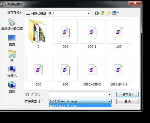Go up one folder level icon
The width and height of the screenshot is (150, 123).
103,13
